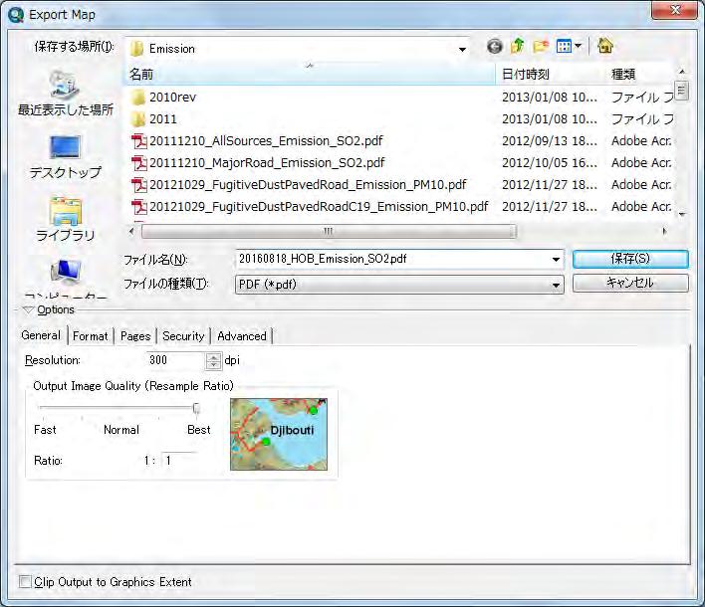Open the file name history dropdown arrow

coord(557,260)
